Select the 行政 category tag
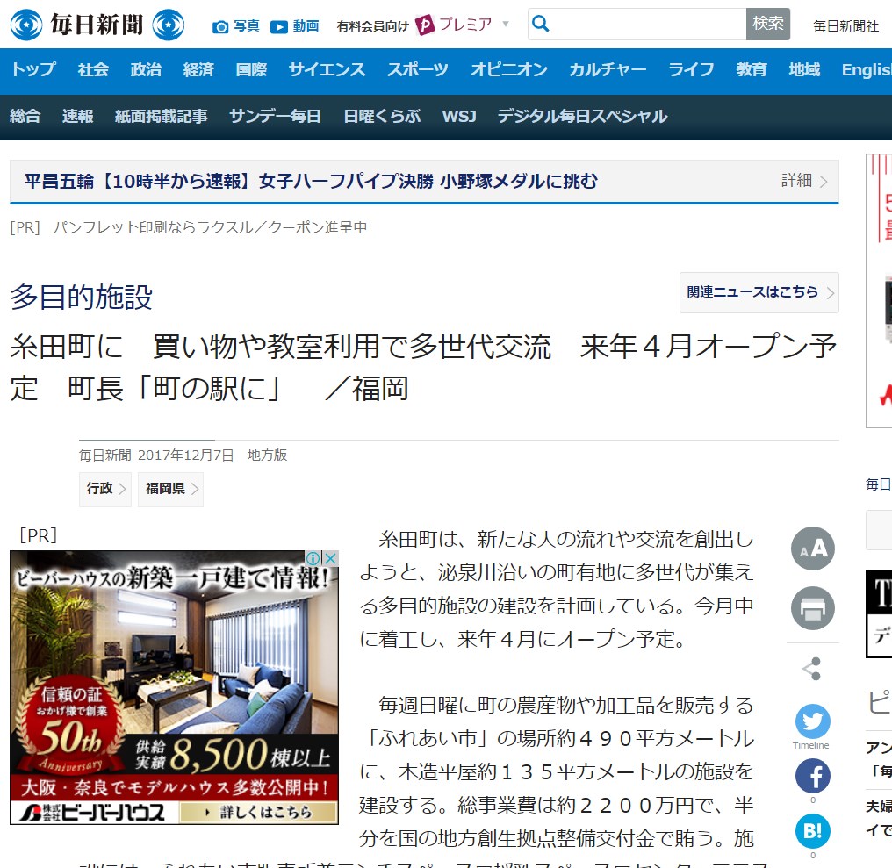 click(x=104, y=489)
